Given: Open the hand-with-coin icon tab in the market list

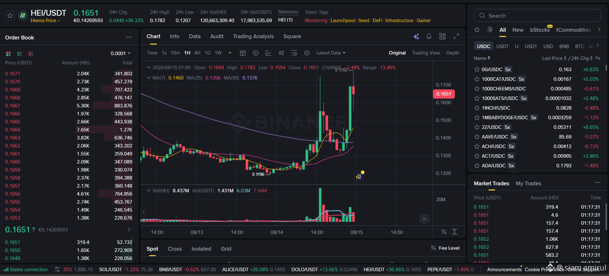Looking at the screenshot, I should [490, 30].
